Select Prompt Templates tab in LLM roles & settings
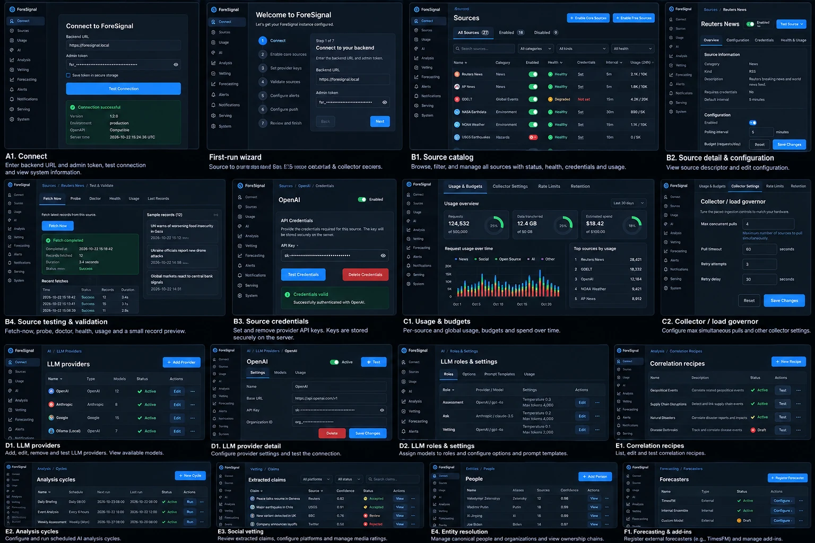The image size is (815, 543). pyautogui.click(x=499, y=374)
